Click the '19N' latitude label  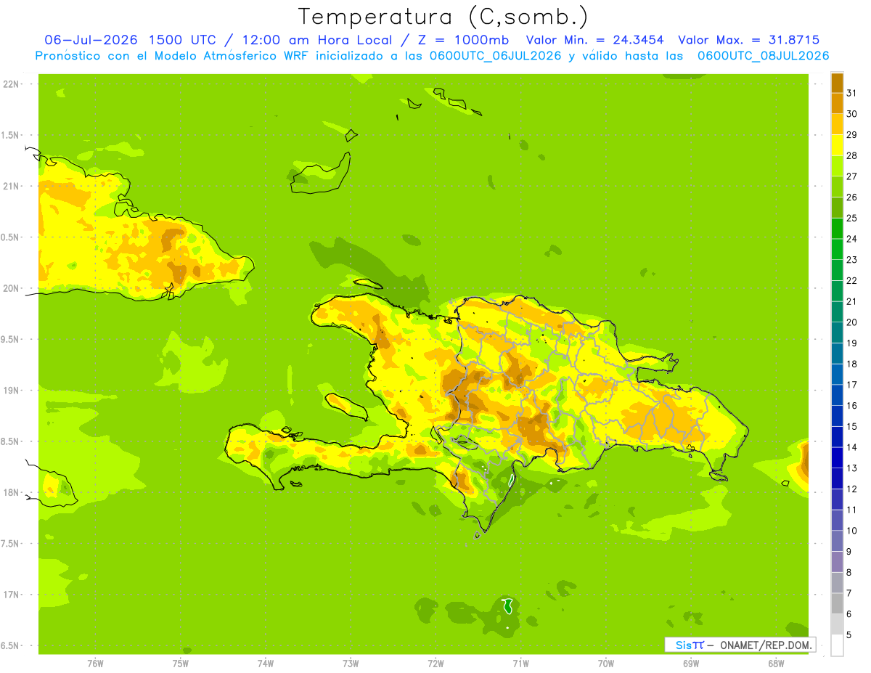10,391
